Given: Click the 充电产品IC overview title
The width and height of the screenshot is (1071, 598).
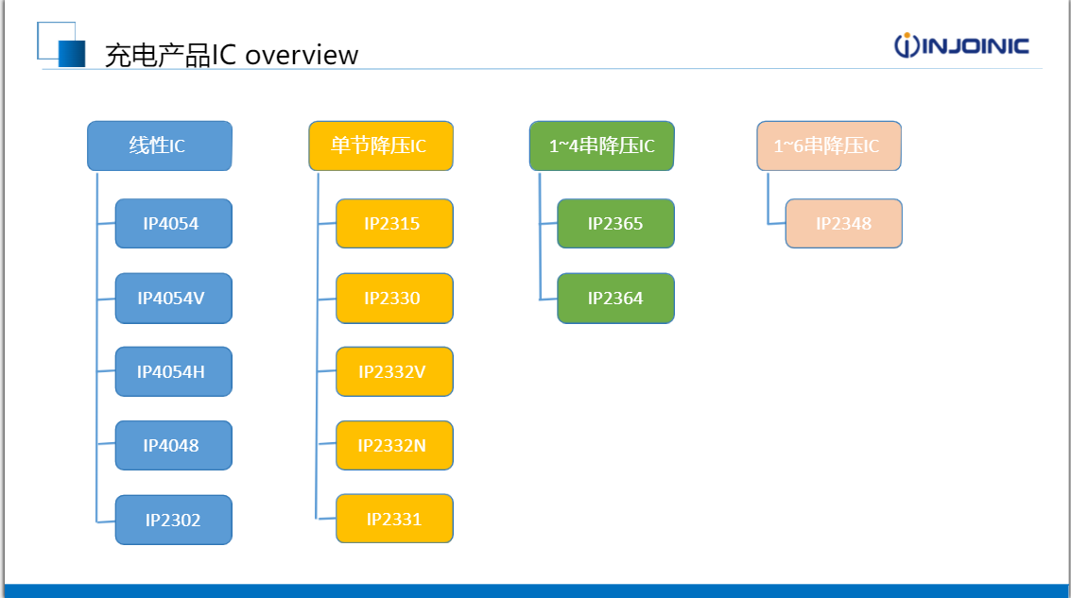Looking at the screenshot, I should point(232,55).
